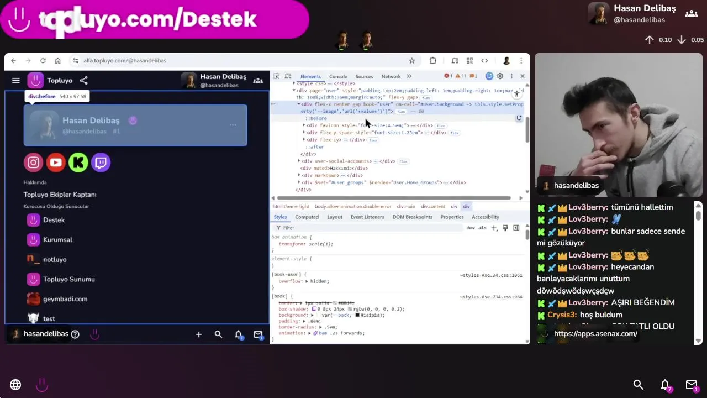This screenshot has width=707, height=398.
Task: Open YouTube social account icon
Action: (56, 163)
